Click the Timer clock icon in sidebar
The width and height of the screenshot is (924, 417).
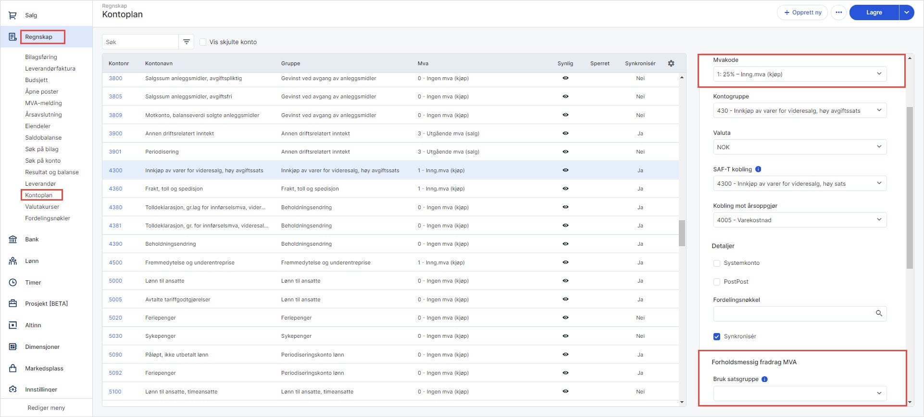click(13, 283)
